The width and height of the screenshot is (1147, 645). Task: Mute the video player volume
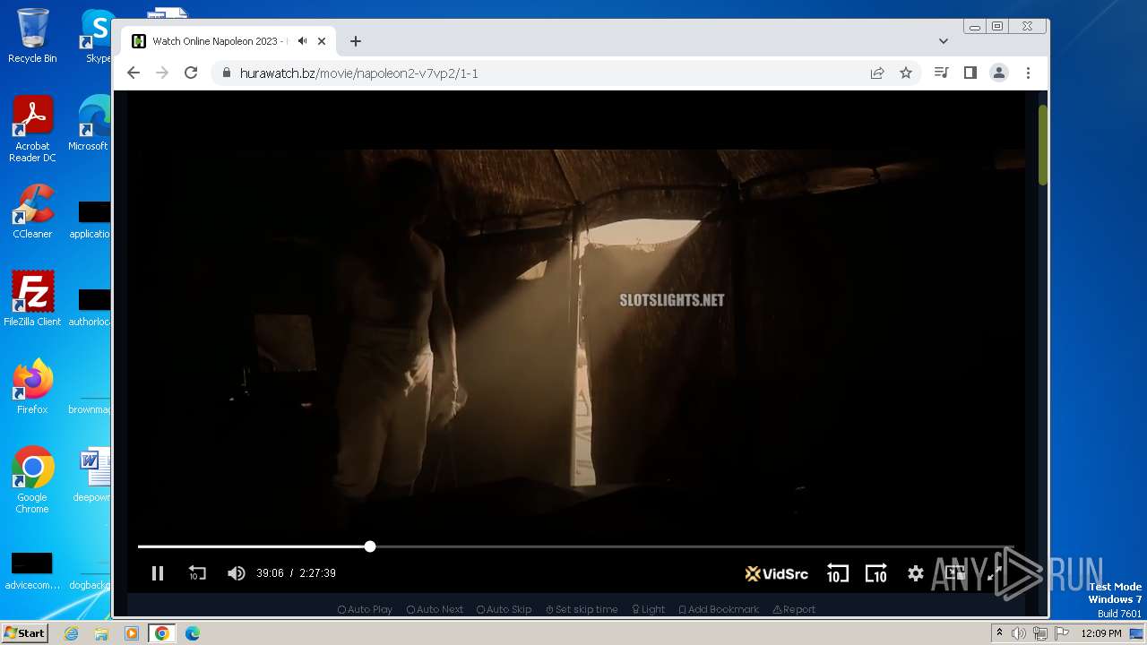(236, 573)
